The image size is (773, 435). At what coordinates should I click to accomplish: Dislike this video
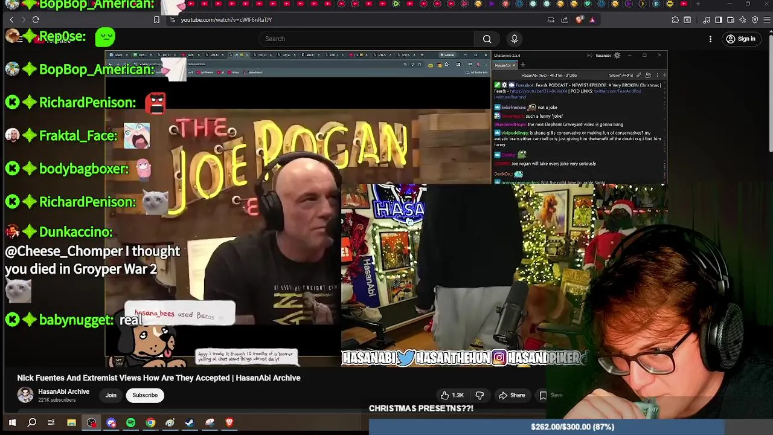pyautogui.click(x=480, y=395)
